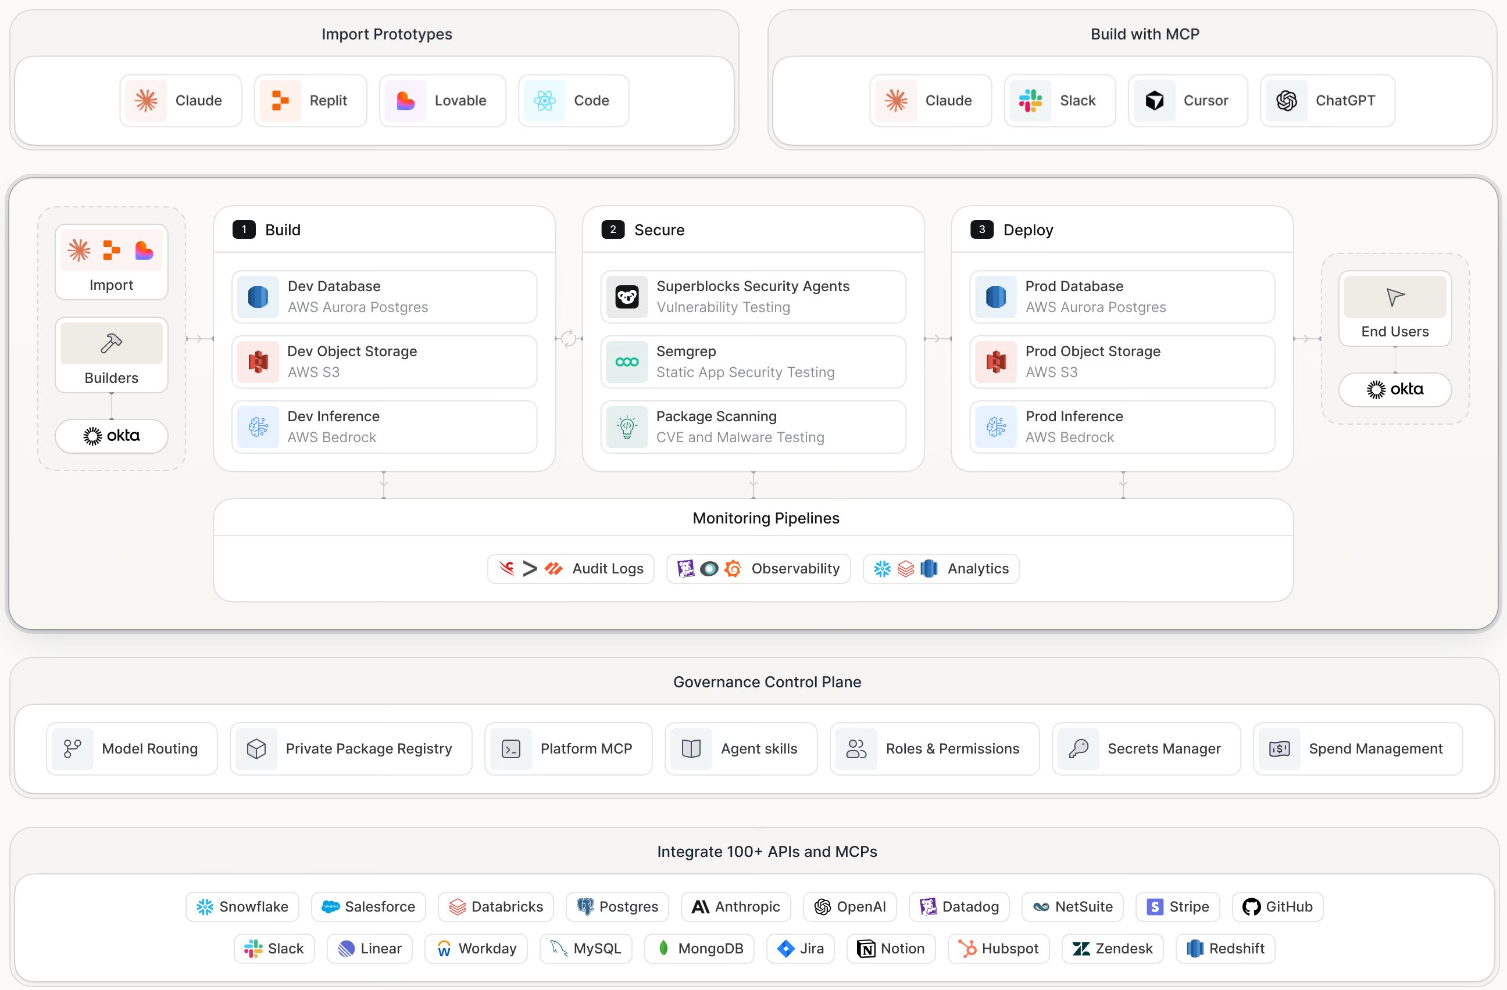
Task: Choose the OpenAI integration chip
Action: (850, 907)
